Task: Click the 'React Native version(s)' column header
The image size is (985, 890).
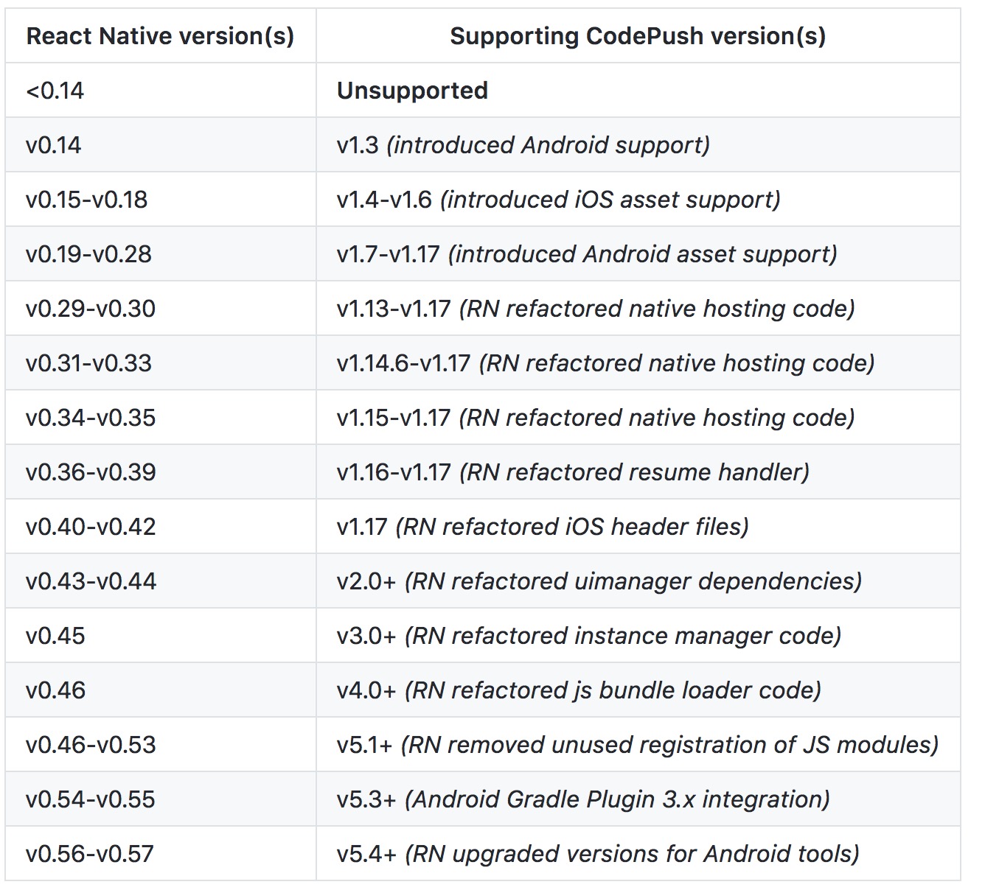Action: click(161, 35)
